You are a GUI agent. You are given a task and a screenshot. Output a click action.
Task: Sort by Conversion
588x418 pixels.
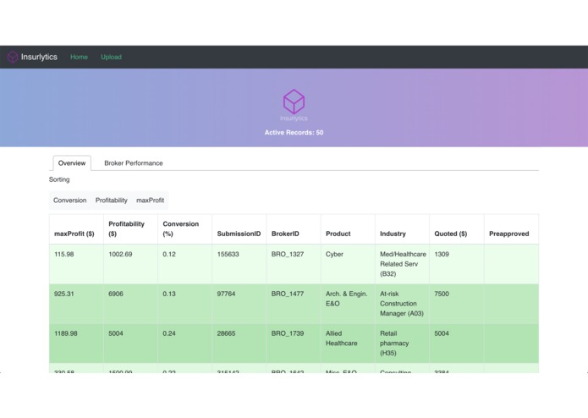click(69, 201)
